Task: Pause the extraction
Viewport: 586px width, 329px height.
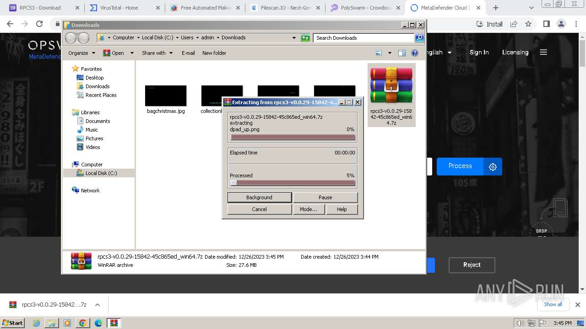Action: (325, 197)
